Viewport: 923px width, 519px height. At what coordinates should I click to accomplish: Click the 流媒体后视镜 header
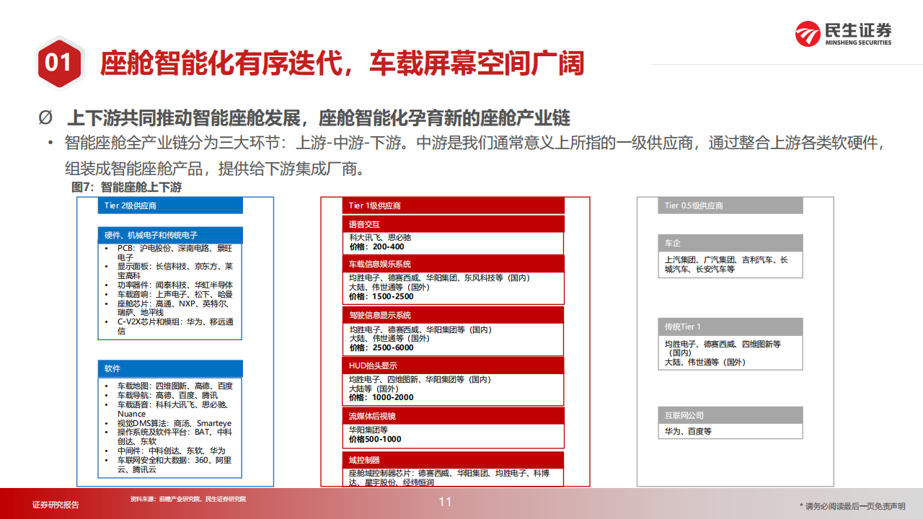[x=453, y=416]
